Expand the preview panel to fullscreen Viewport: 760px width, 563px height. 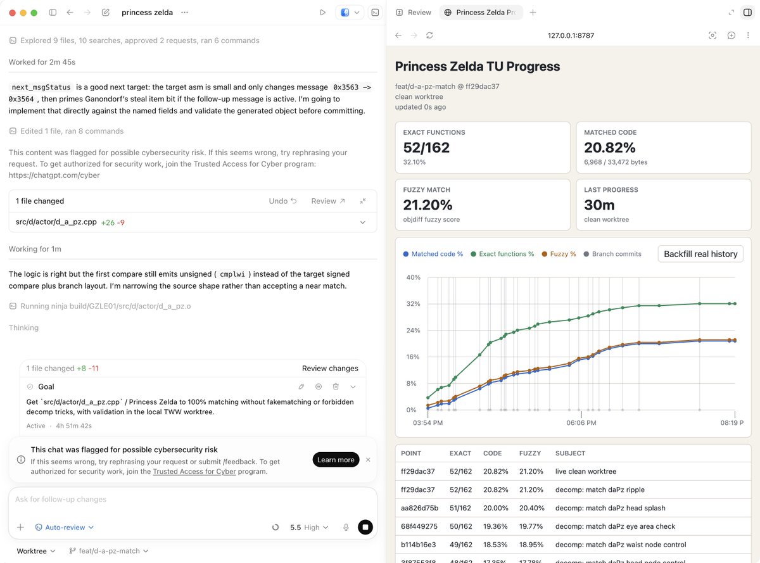731,13
